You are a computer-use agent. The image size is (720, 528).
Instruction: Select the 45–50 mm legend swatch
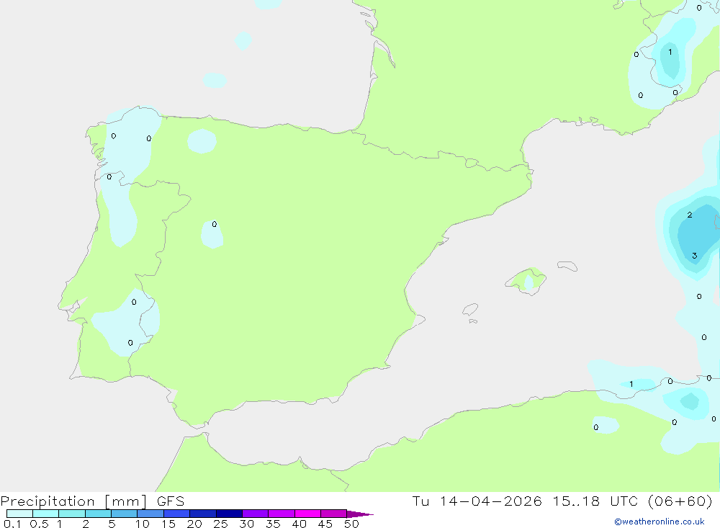[333, 514]
